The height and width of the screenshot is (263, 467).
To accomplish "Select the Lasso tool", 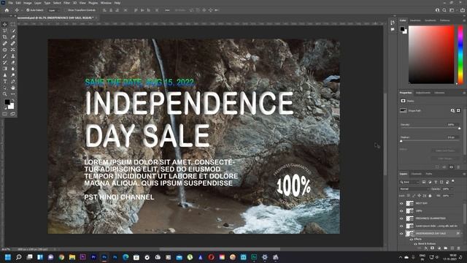I will click(5, 31).
